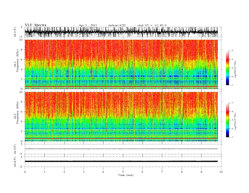
Task: Click the thick ch.4 voltage trace
Action: (121, 161)
